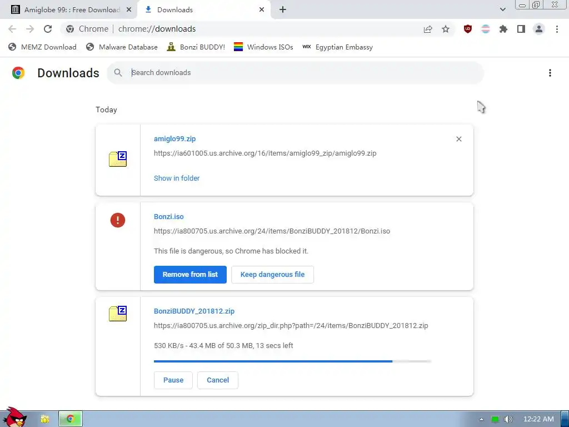Bookmark this tab with the star

[446, 29]
